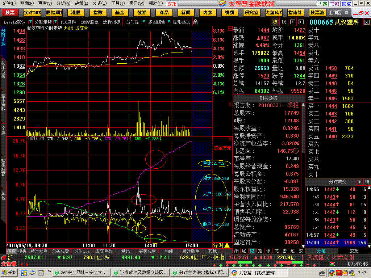The image size is (371, 278).
Task: Click the 指南针 toolbar button
Action: pyautogui.click(x=295, y=13)
